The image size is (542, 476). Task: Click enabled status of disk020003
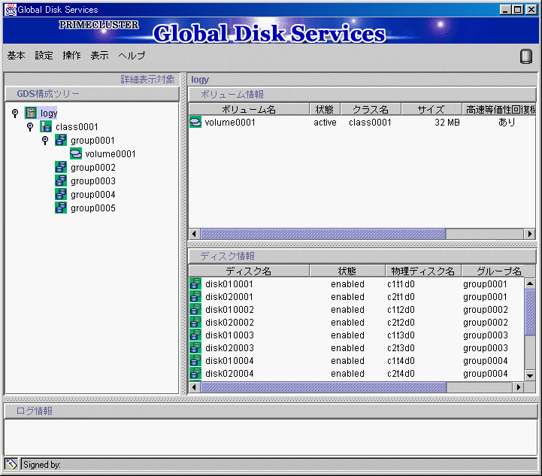[x=347, y=347]
